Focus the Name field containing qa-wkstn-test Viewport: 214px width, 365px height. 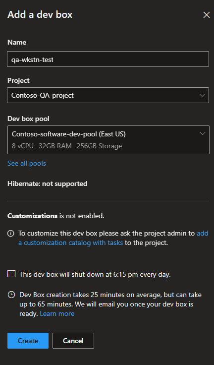(108, 59)
